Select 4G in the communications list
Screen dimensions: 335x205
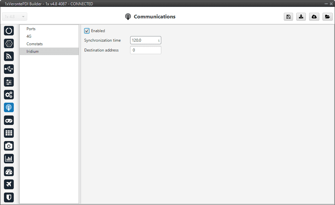[x=29, y=36]
